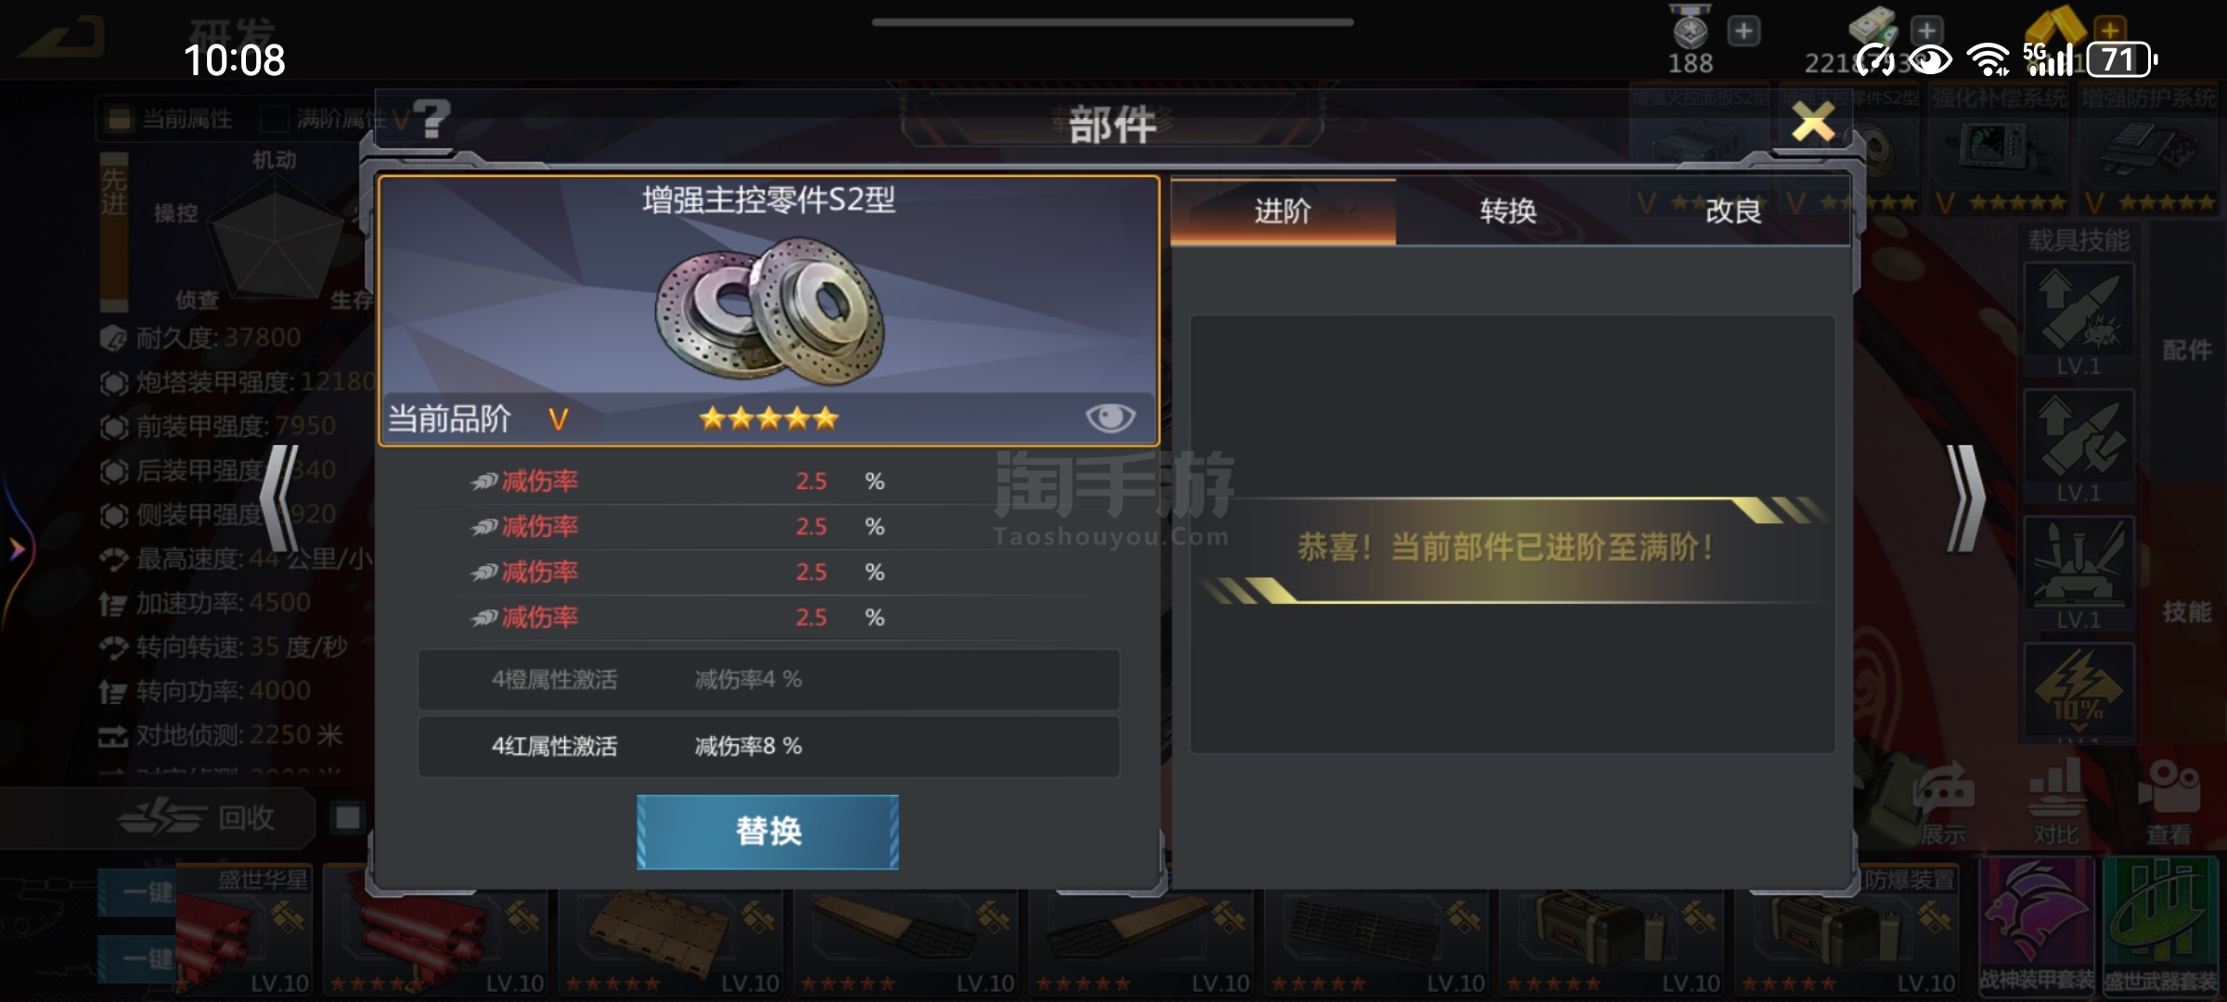2227x1002 pixels.
Task: Select the 改良 tab
Action: [1733, 212]
